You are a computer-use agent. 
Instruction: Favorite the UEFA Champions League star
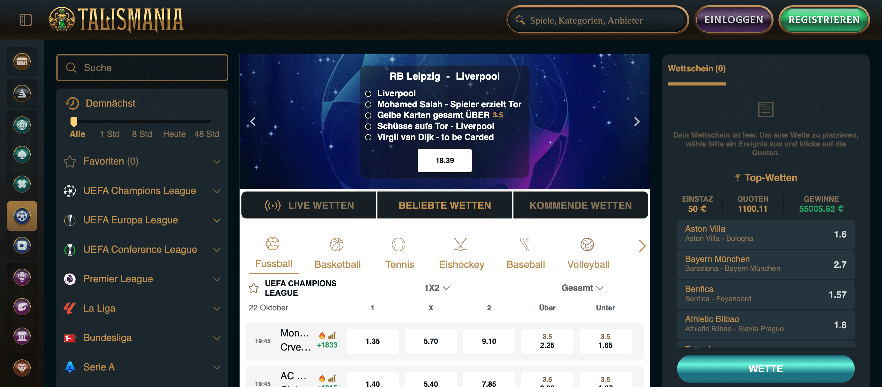coord(254,288)
